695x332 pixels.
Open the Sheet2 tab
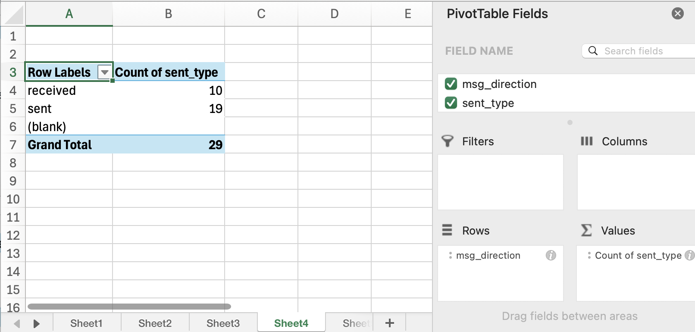[x=155, y=323]
